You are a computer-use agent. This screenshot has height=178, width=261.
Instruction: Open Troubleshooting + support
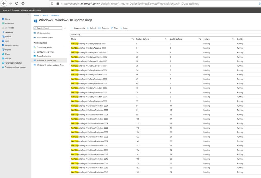pos(15,67)
